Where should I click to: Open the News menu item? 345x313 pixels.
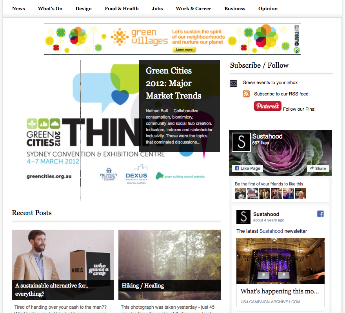pos(18,9)
